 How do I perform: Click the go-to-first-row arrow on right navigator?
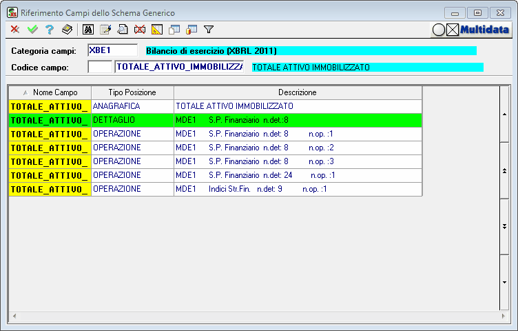(504, 114)
